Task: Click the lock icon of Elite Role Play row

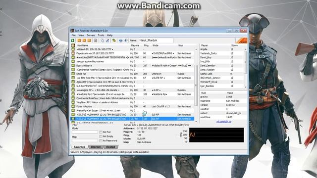Action: click(x=73, y=78)
